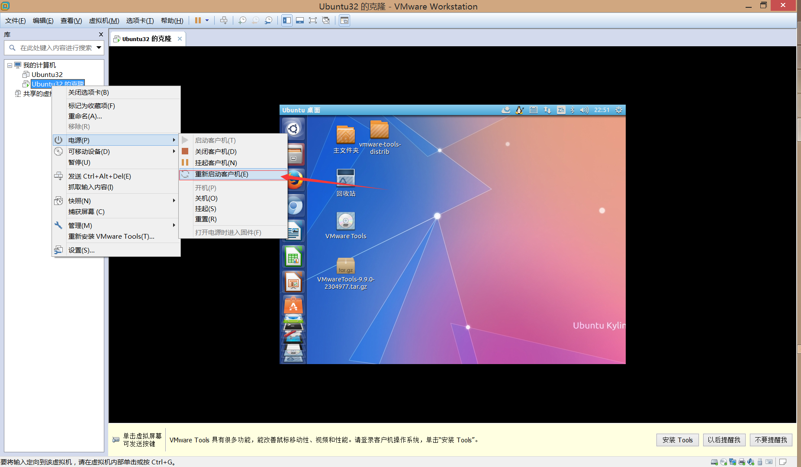Viewport: 801px width, 467px height.
Task: Choose 重置(R) in power submenu
Action: click(233, 219)
